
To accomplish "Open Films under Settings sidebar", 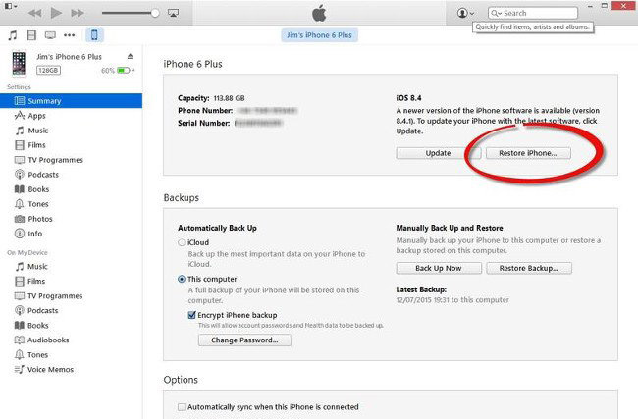I will coord(72,145).
